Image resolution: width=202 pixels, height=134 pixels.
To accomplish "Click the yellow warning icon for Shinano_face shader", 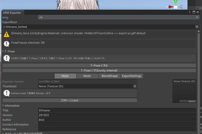I will [6, 34].
